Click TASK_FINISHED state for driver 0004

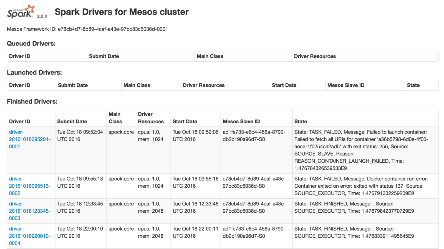pos(354,232)
